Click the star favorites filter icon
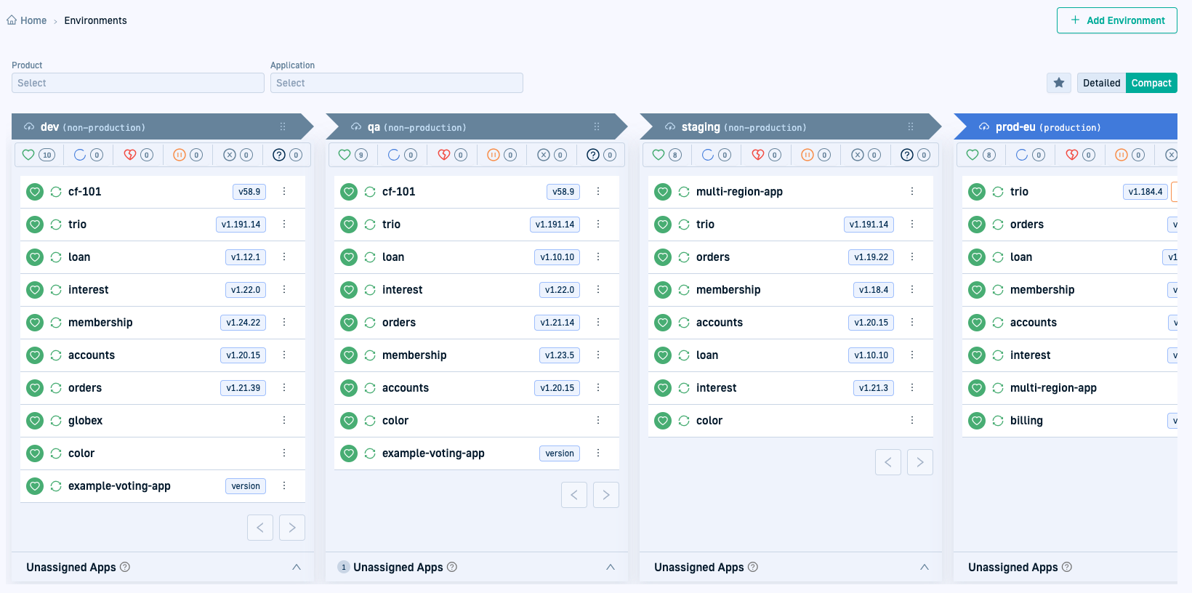1192x593 pixels. [x=1059, y=83]
